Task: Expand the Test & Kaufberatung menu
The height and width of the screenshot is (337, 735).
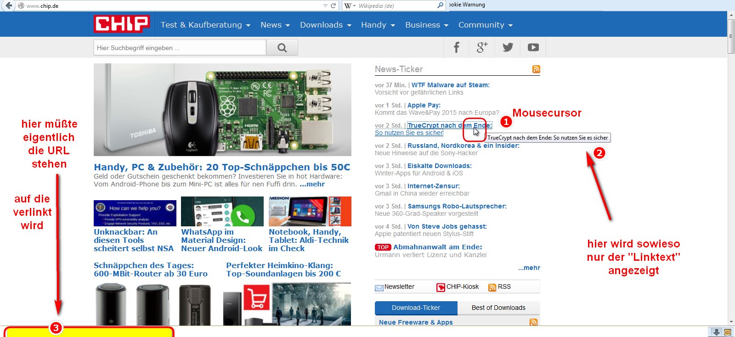Action: point(205,25)
